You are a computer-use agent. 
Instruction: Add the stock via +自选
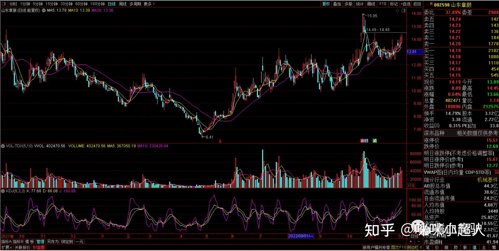tap(405, 4)
